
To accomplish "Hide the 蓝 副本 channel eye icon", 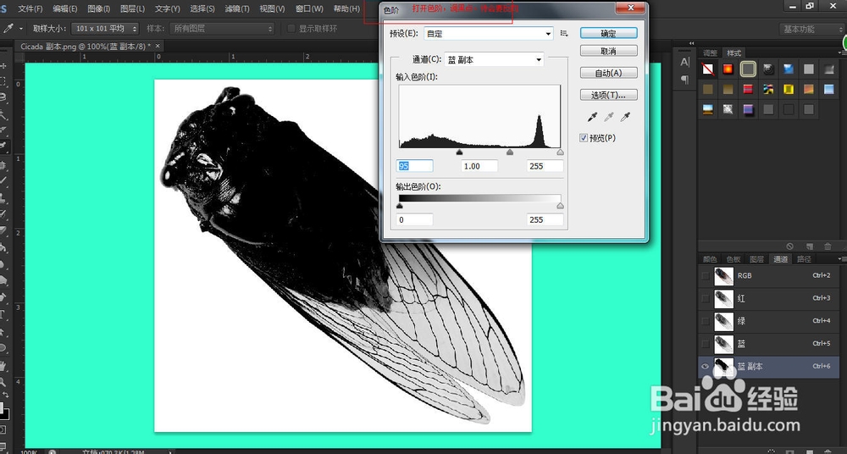I will [705, 367].
